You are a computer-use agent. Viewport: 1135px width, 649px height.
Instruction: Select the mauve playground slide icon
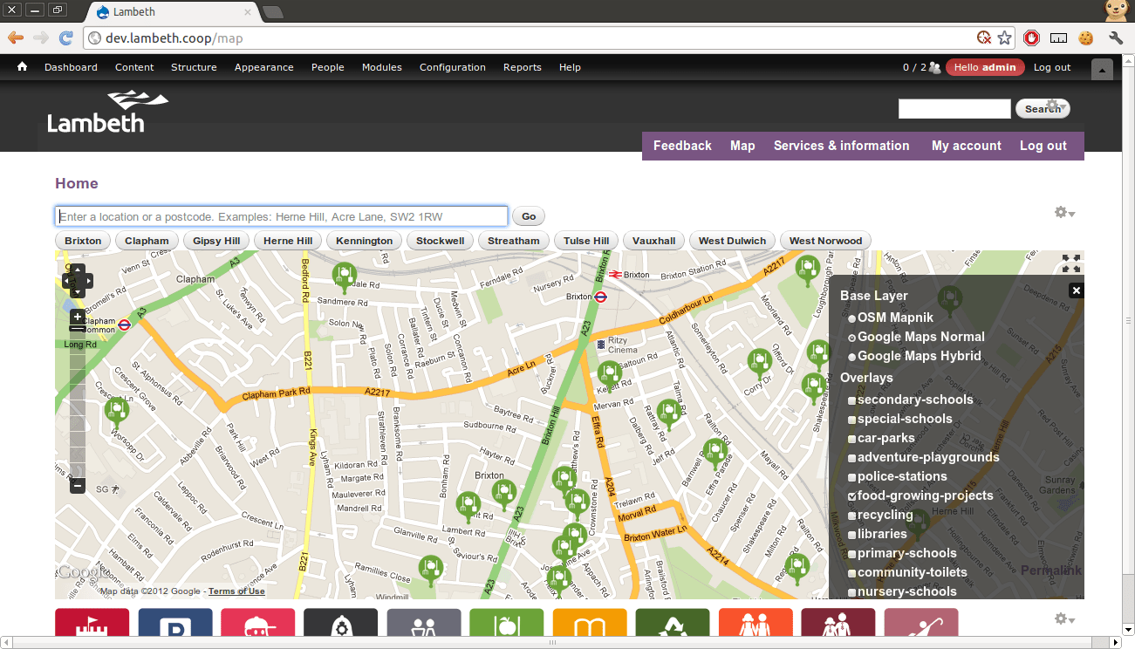pos(920,624)
